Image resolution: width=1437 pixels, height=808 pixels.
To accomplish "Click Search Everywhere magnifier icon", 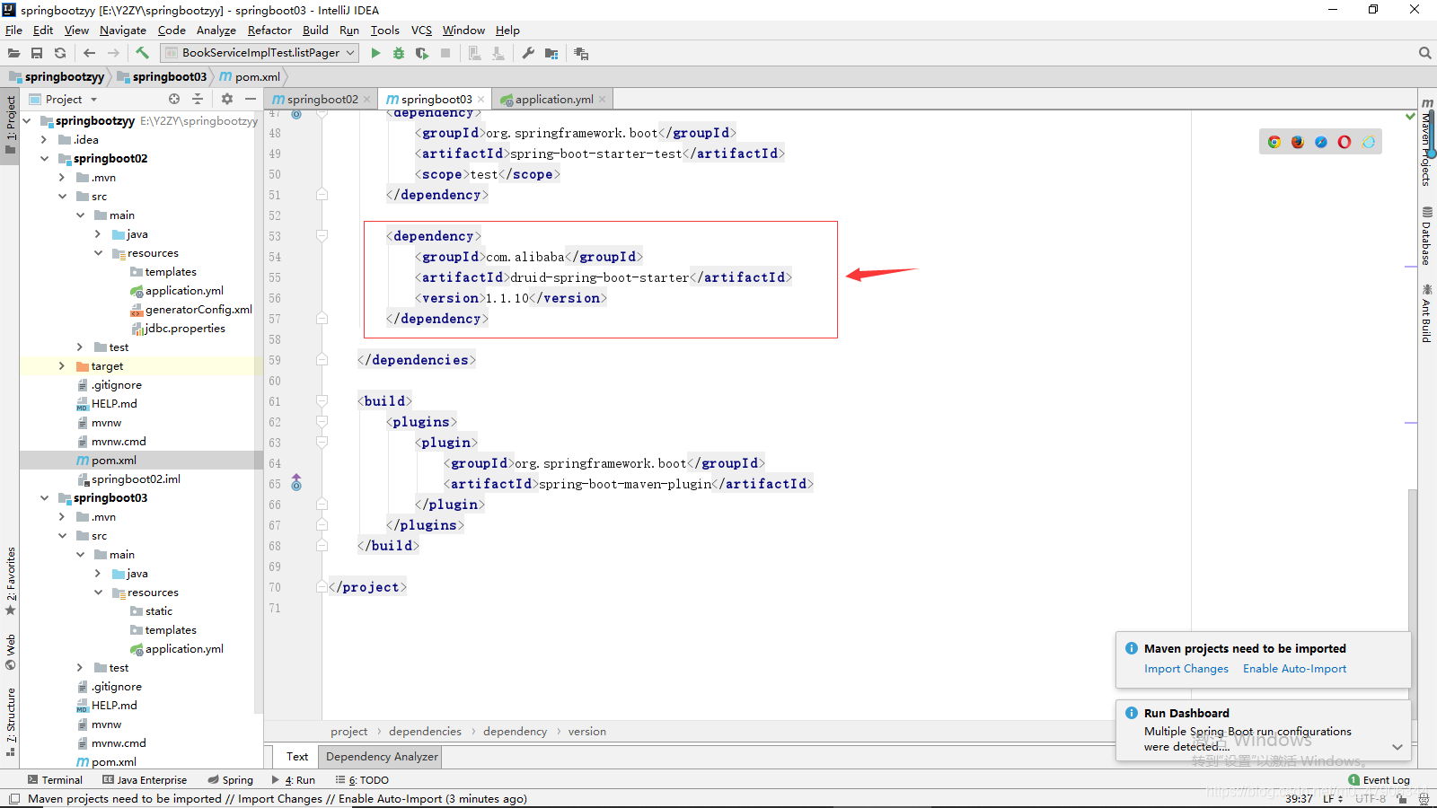I will pyautogui.click(x=1424, y=53).
